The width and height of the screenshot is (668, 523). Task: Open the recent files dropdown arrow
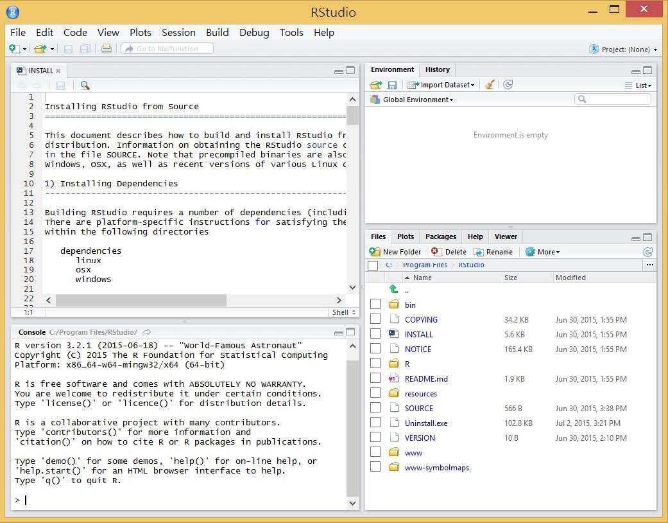coord(52,49)
